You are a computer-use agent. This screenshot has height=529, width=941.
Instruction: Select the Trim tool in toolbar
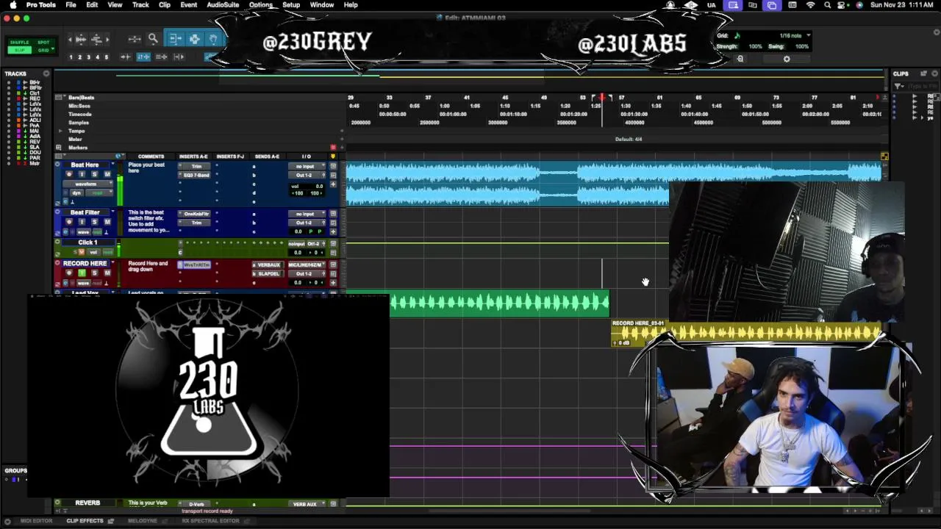pos(175,39)
